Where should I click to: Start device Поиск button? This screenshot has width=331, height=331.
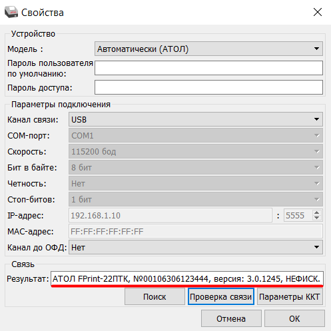(155, 296)
